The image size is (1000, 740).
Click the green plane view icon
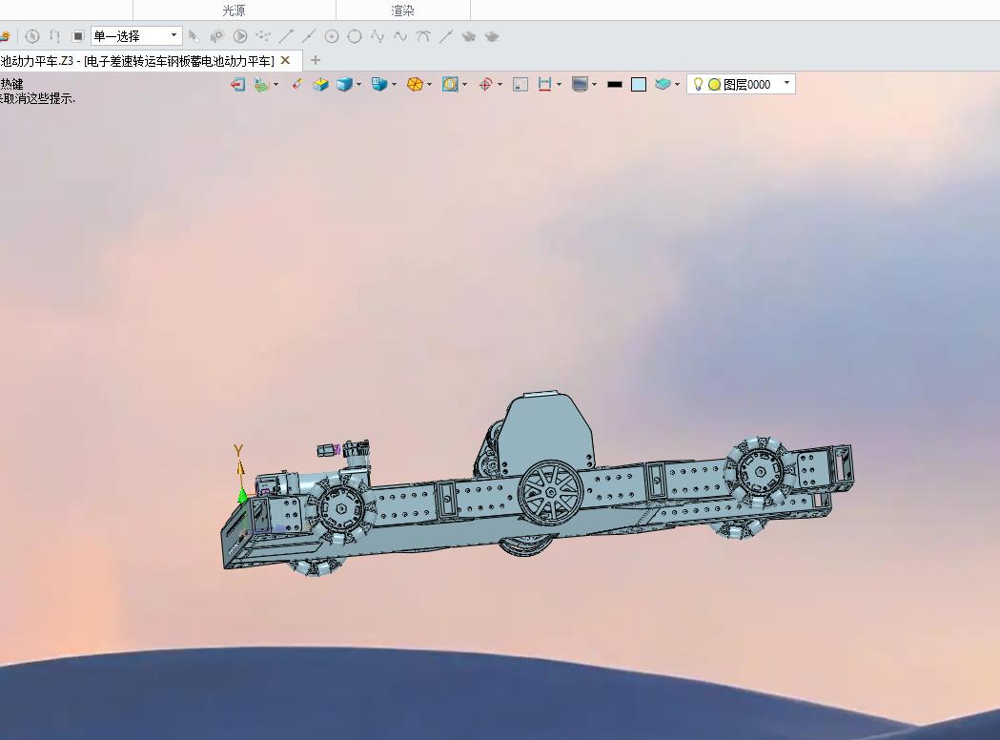[x=261, y=84]
